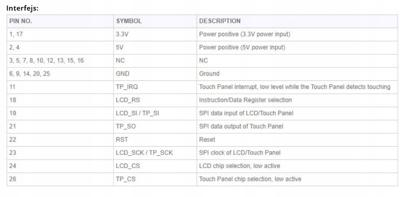Click the LCD_SCK / TP_SCK cell
Viewport: 407px width, 197px height.
144,153
